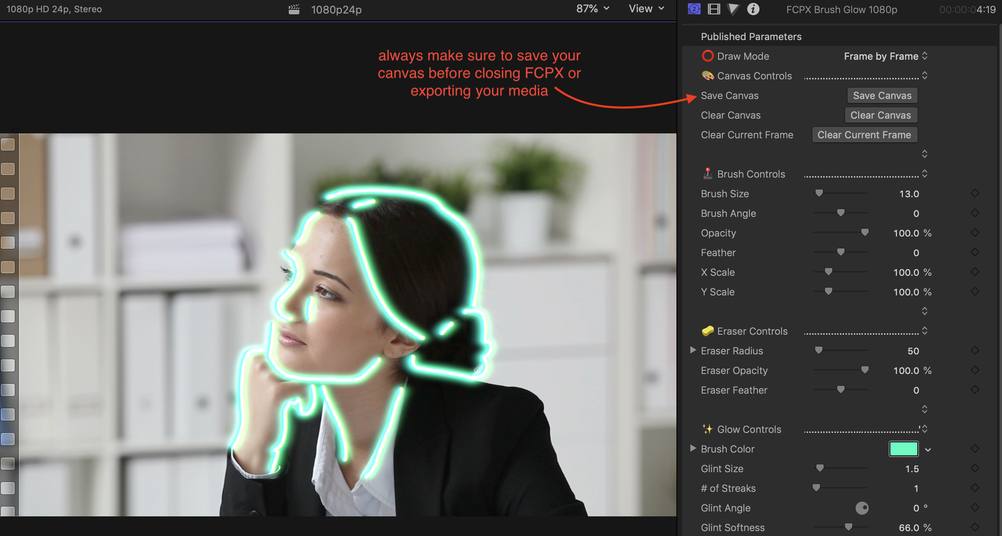Click the Brush Size slider
Screen dimensions: 1002x536
(840, 193)
